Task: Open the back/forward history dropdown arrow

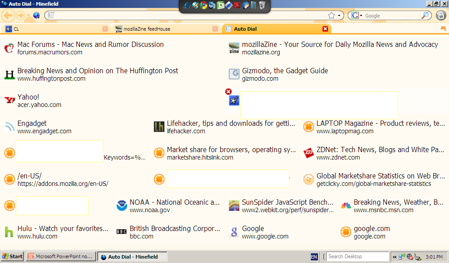Action: click(29, 15)
